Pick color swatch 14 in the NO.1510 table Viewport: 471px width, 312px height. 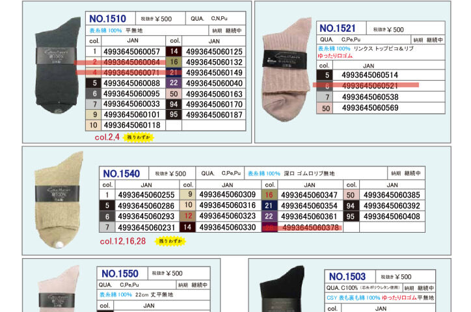[x=174, y=51]
